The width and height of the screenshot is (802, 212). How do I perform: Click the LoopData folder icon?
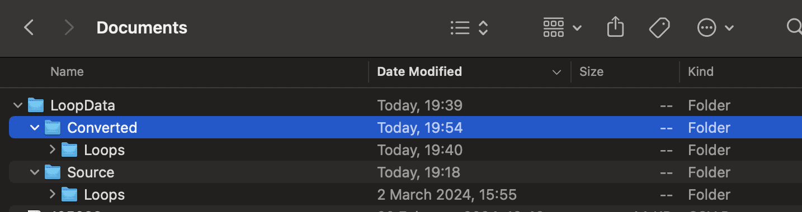tap(36, 105)
